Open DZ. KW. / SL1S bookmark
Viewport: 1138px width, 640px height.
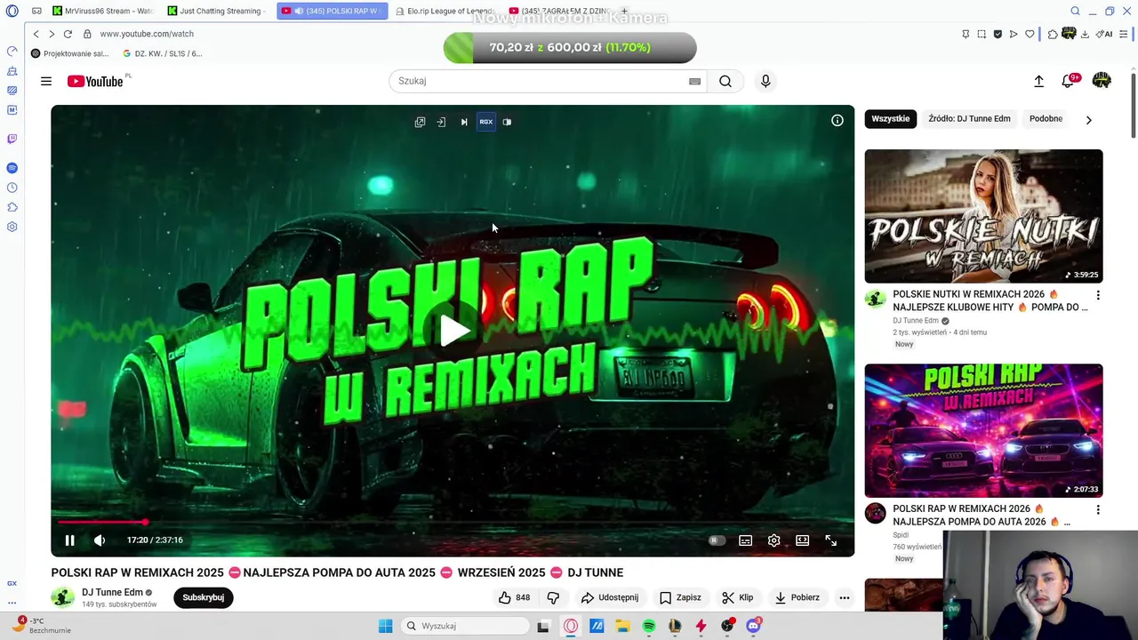pyautogui.click(x=163, y=53)
